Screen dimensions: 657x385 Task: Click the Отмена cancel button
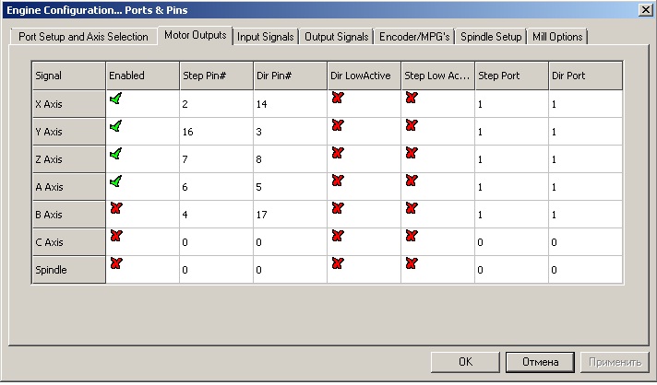coord(540,362)
